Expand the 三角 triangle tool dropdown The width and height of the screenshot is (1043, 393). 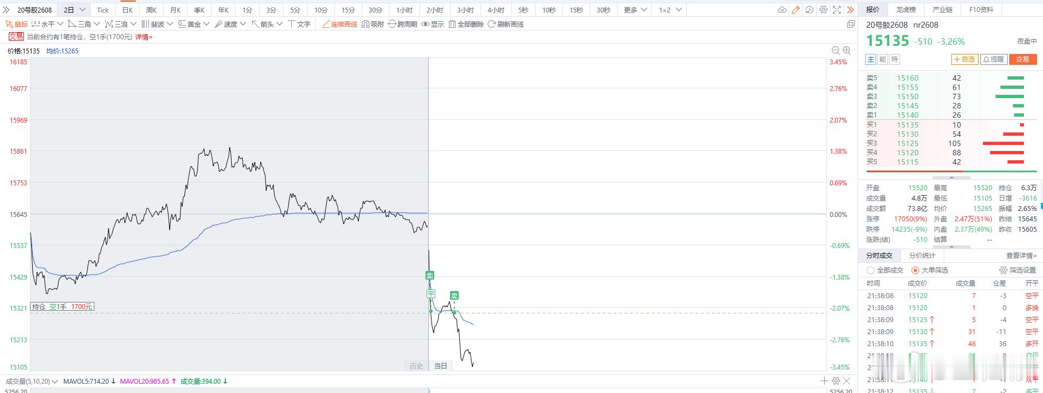97,24
